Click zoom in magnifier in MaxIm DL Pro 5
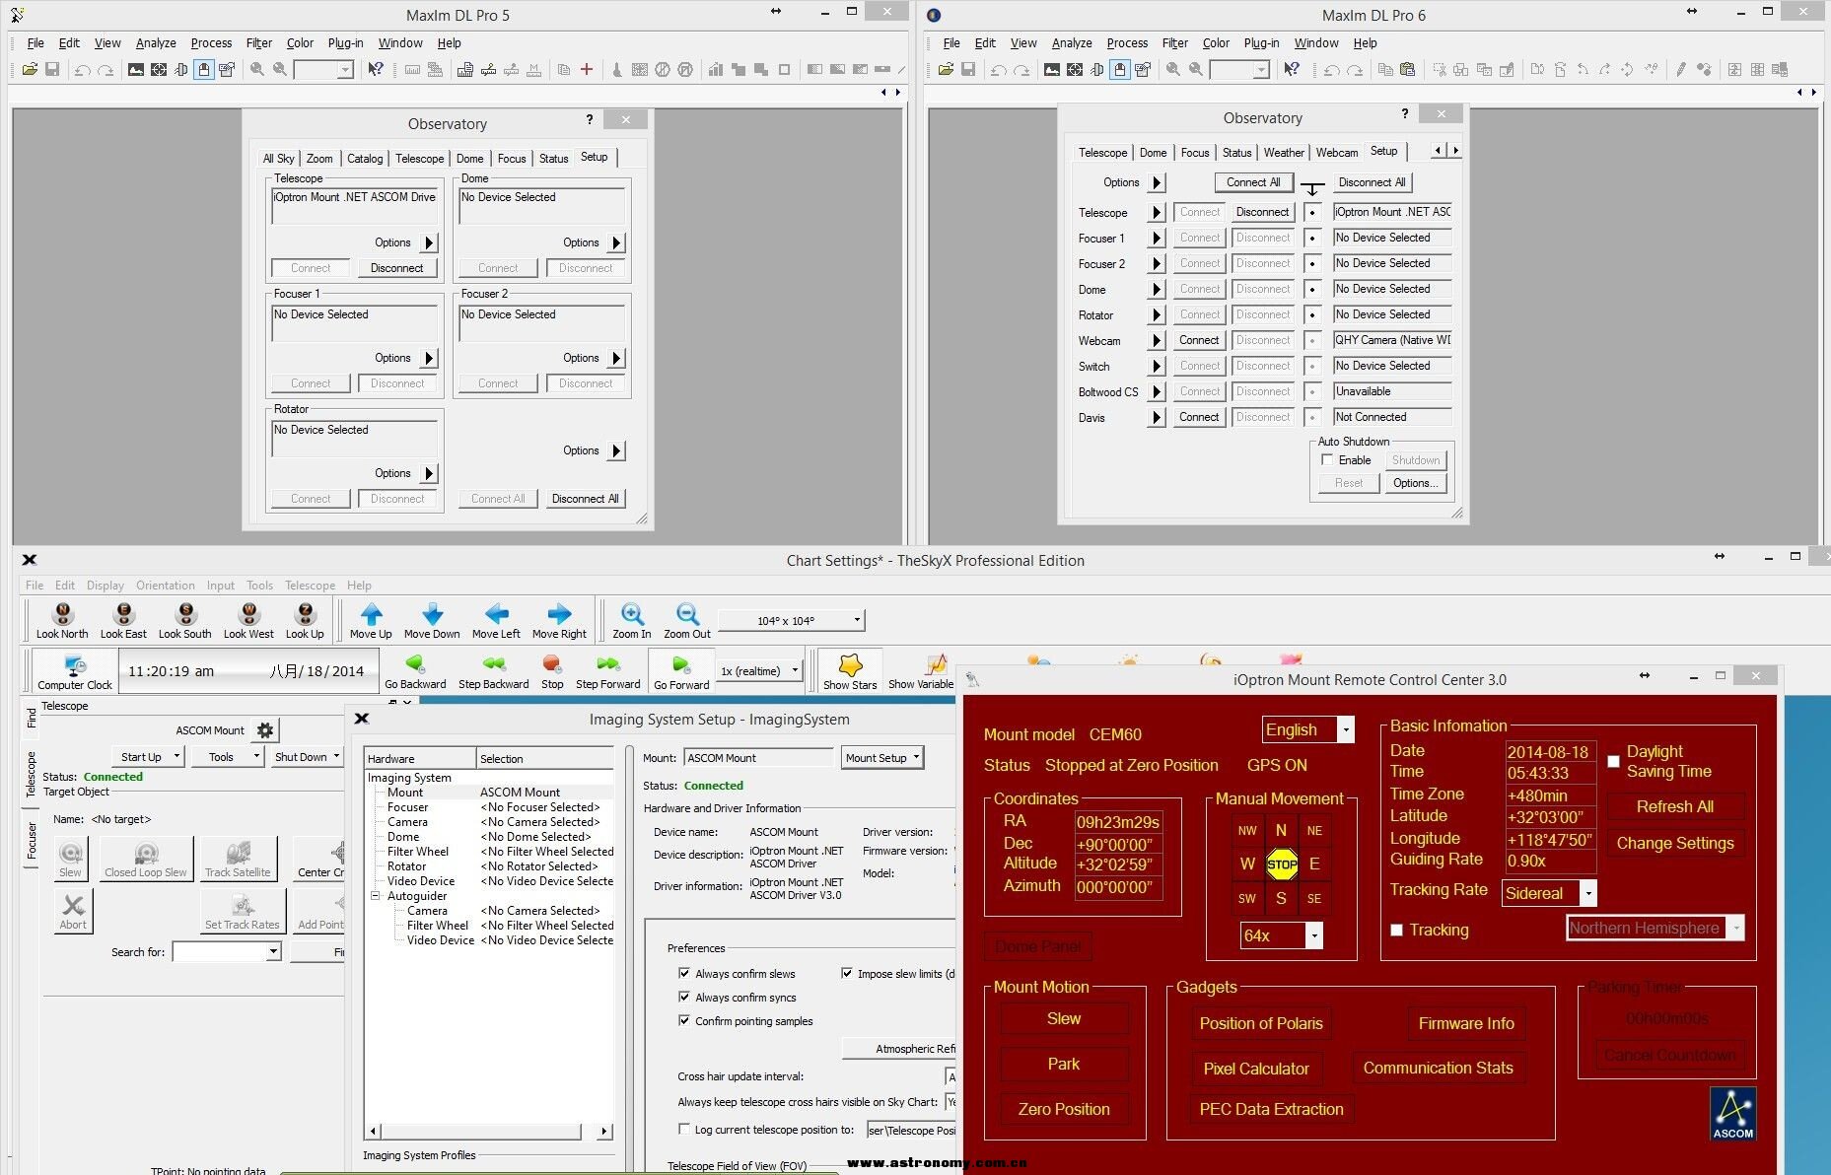1831x1175 pixels. (x=256, y=69)
